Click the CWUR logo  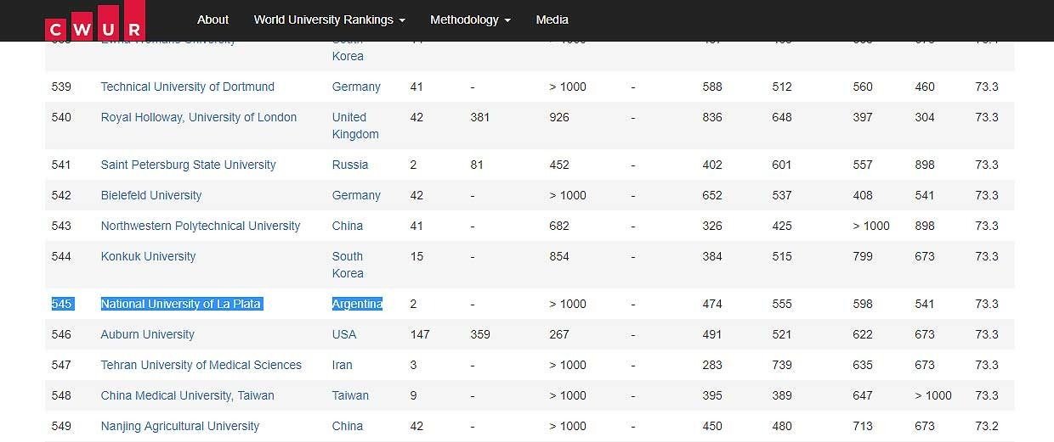pos(94,20)
